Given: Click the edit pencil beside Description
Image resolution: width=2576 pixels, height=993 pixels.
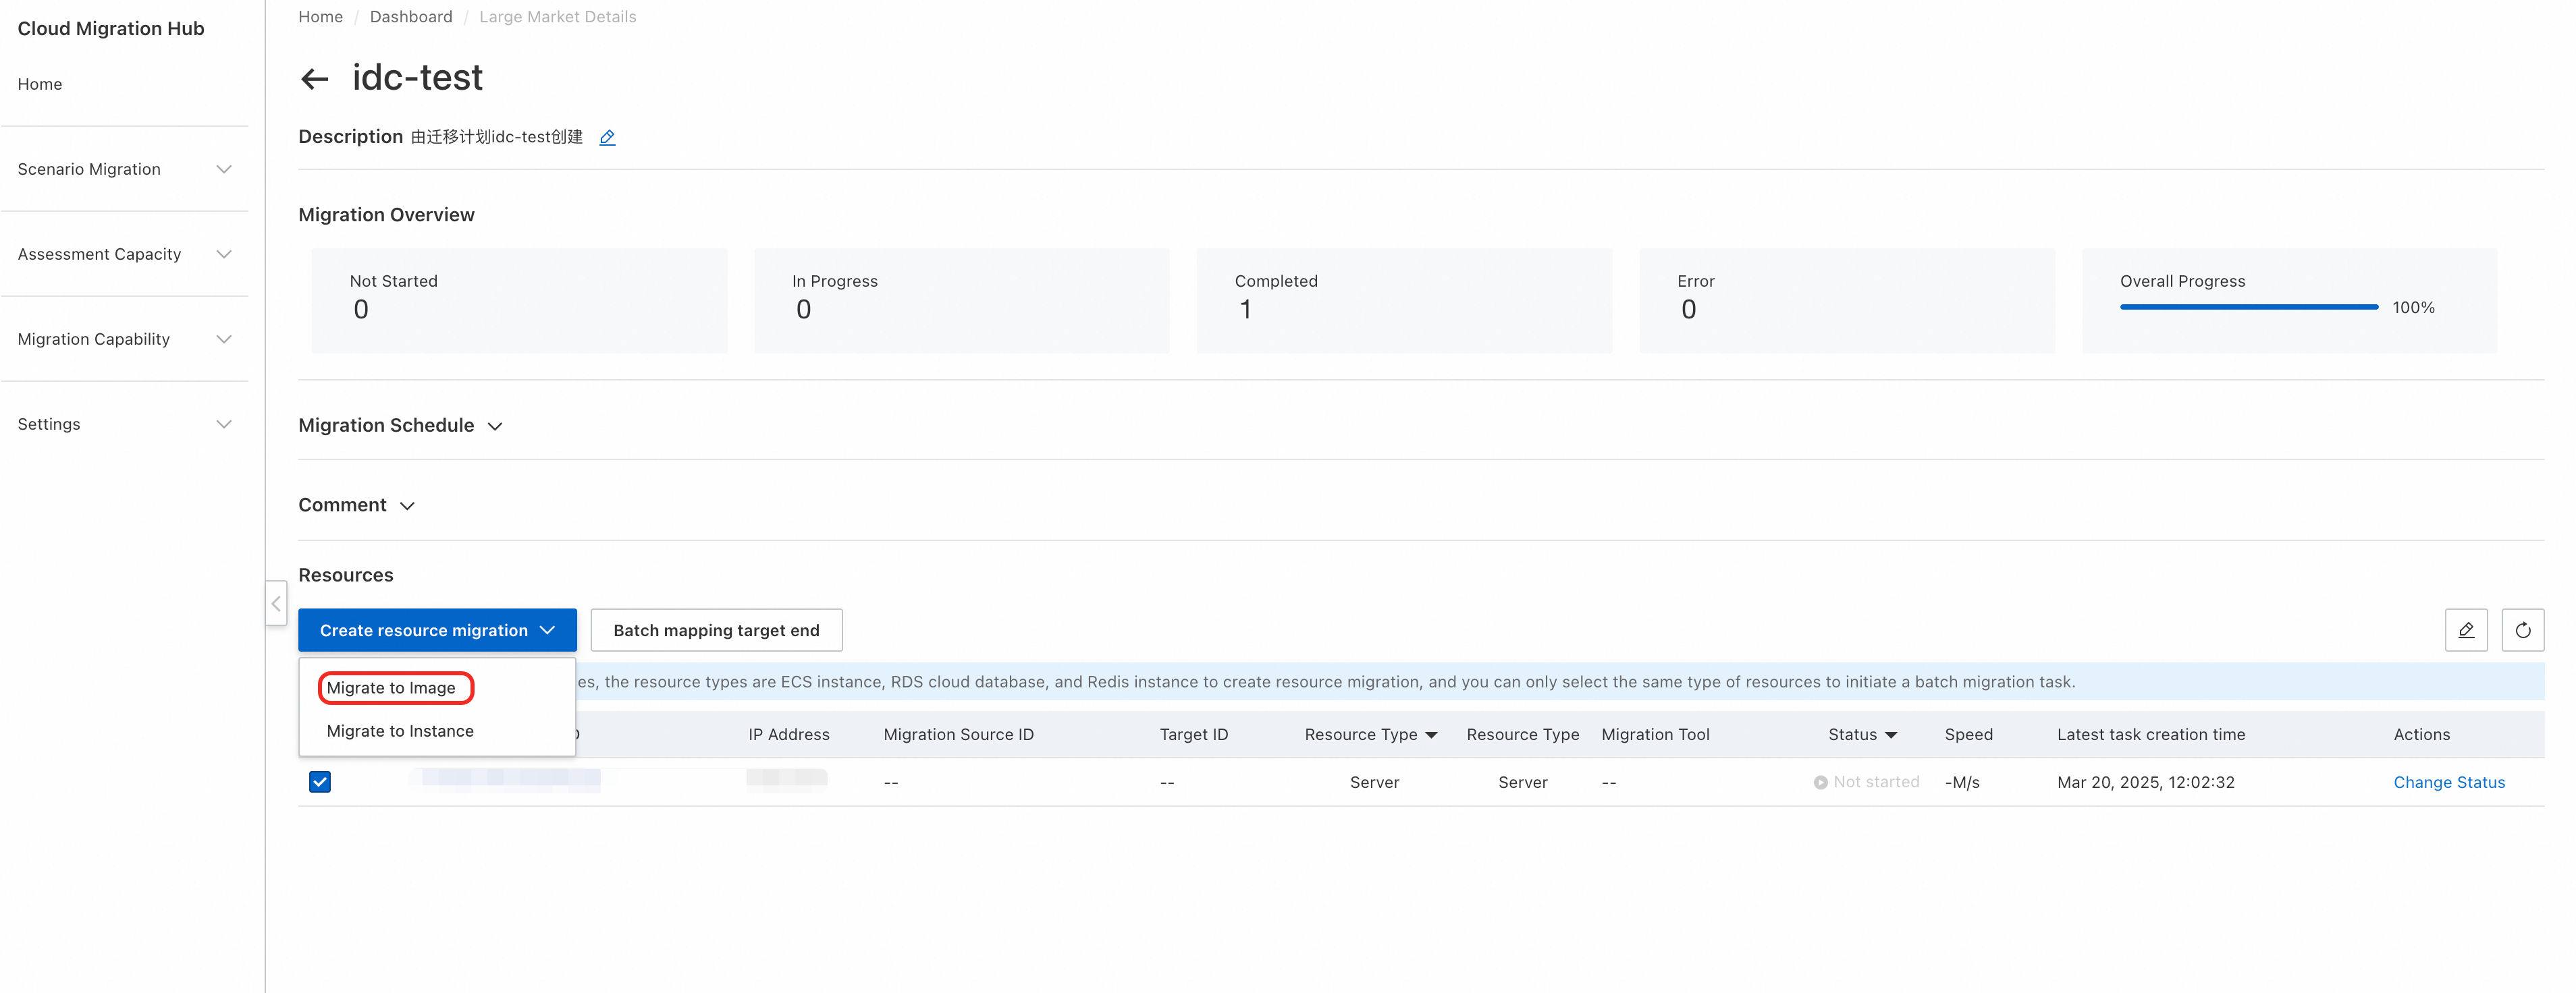Looking at the screenshot, I should (x=607, y=137).
